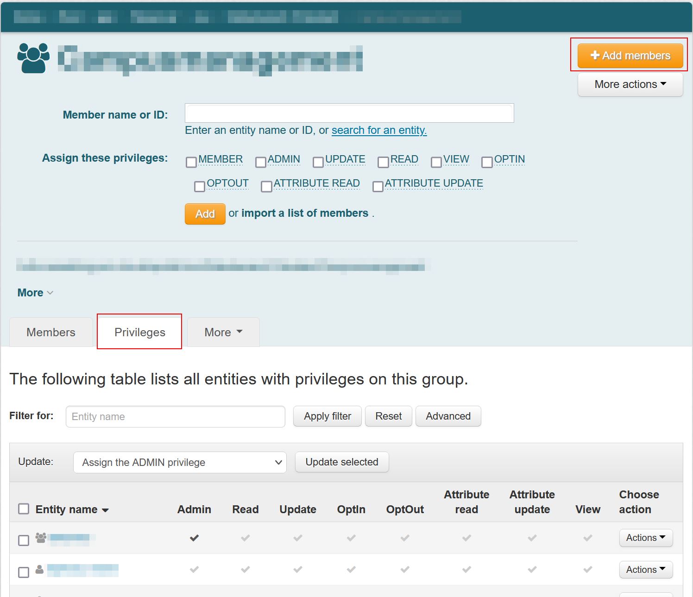Image resolution: width=693 pixels, height=597 pixels.
Task: Follow the search for an entity link
Action: (379, 130)
